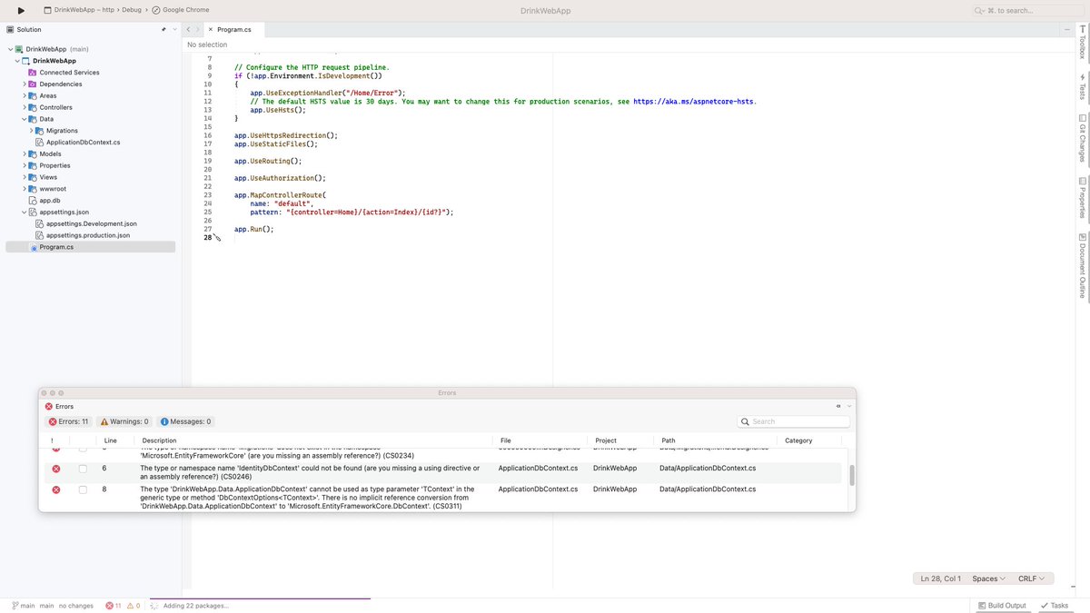The image size is (1090, 613).
Task: Sort errors by the Description column
Action: [159, 440]
